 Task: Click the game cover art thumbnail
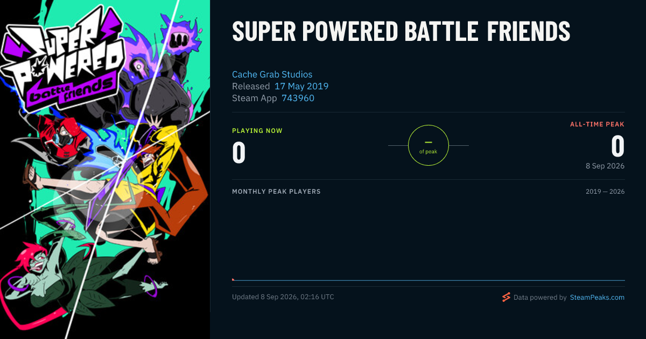point(105,169)
